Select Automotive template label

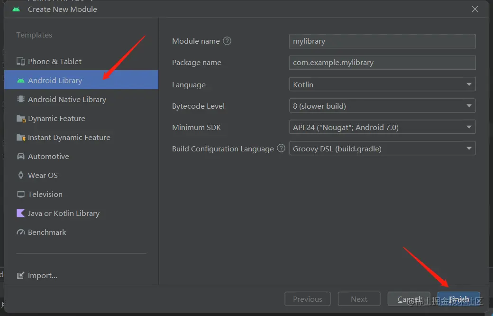point(48,157)
